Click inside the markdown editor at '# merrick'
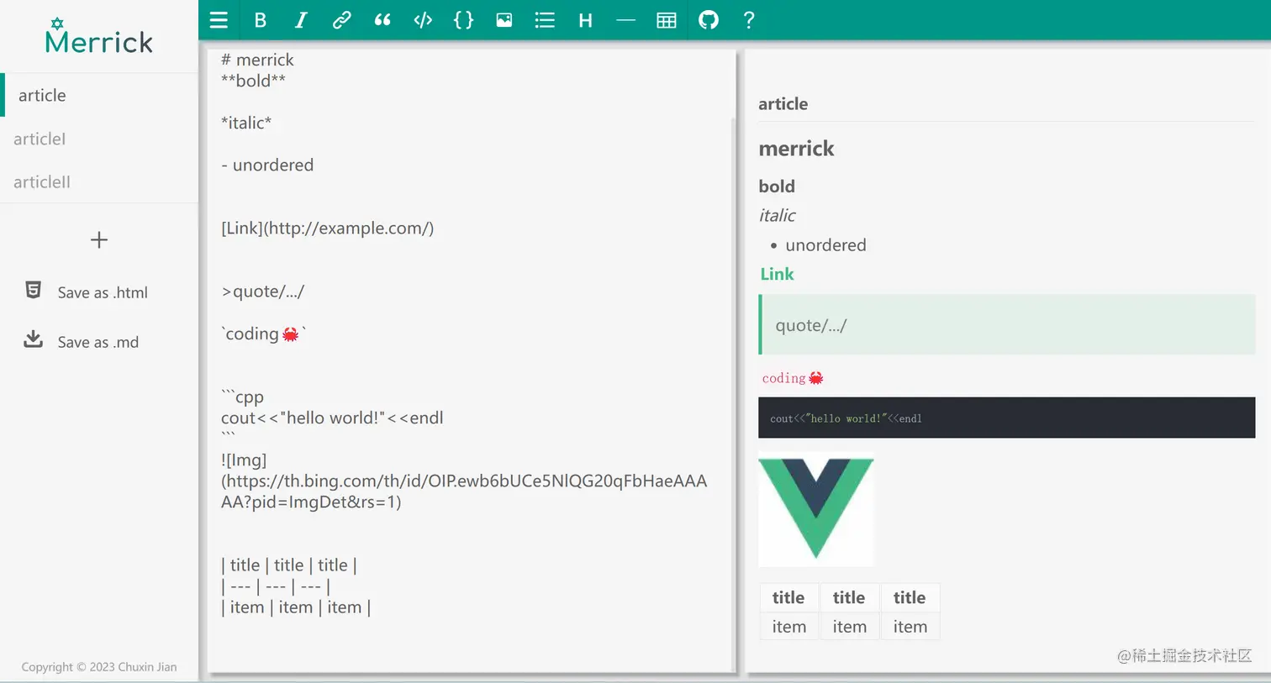This screenshot has height=683, width=1271. click(257, 60)
